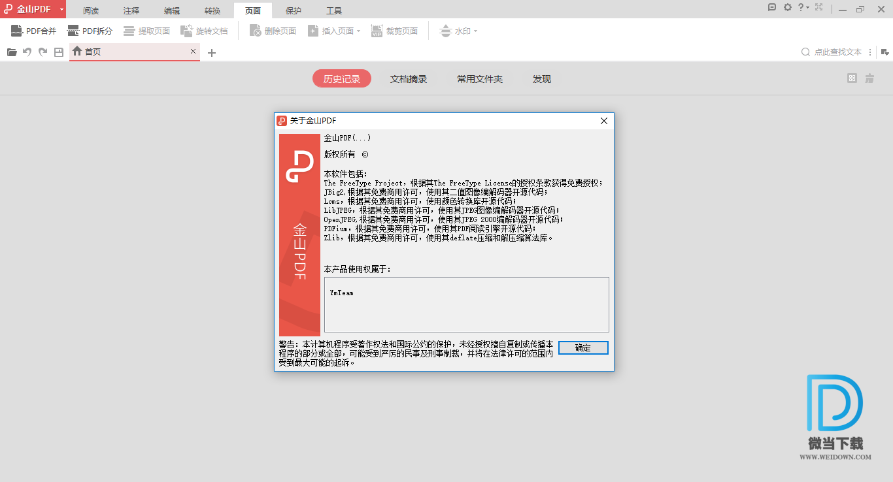
Task: Open the 金山PDF application menu
Action: 33,10
